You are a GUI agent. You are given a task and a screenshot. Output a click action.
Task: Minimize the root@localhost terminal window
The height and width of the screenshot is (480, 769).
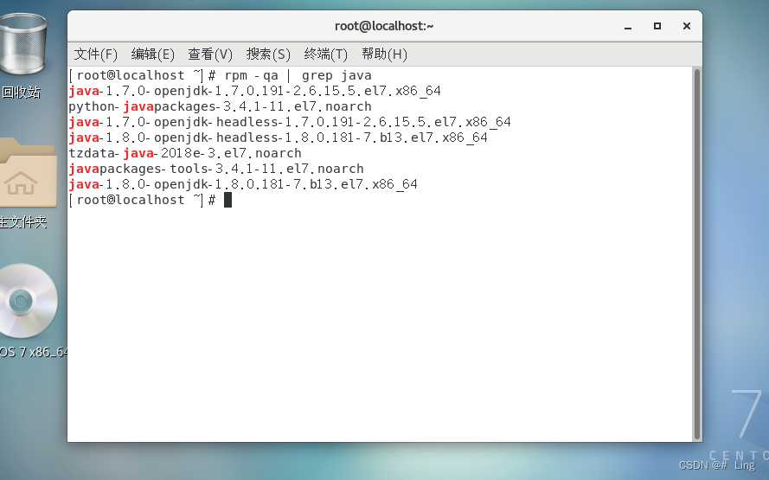628,27
